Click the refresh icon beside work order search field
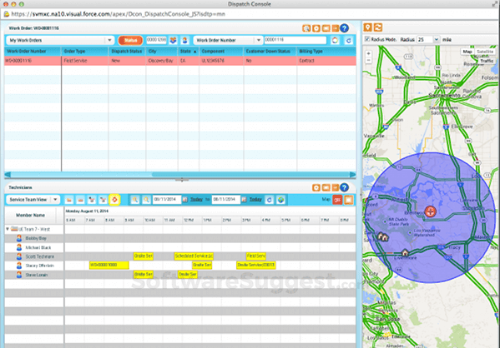This screenshot has height=348, width=500. click(x=349, y=41)
